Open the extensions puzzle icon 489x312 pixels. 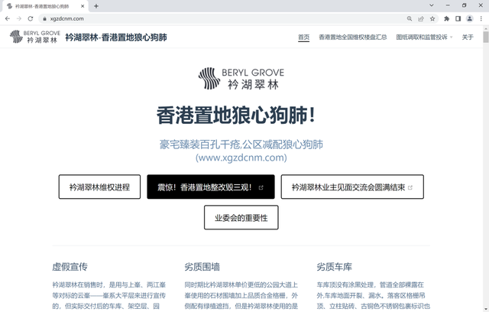click(x=446, y=18)
